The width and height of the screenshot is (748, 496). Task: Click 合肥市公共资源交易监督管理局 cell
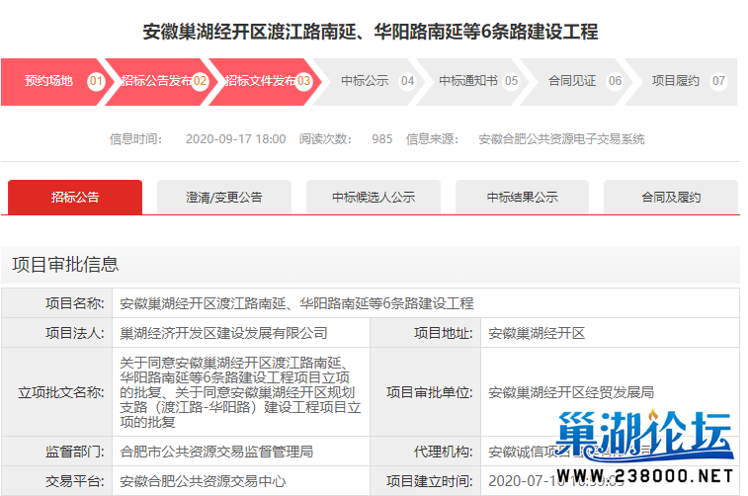(x=241, y=452)
